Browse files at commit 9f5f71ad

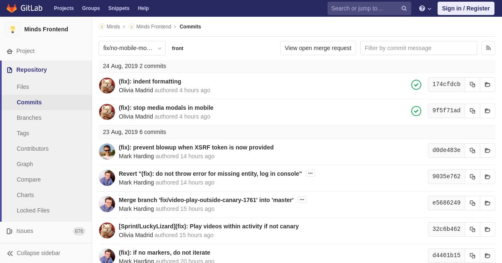tap(487, 111)
